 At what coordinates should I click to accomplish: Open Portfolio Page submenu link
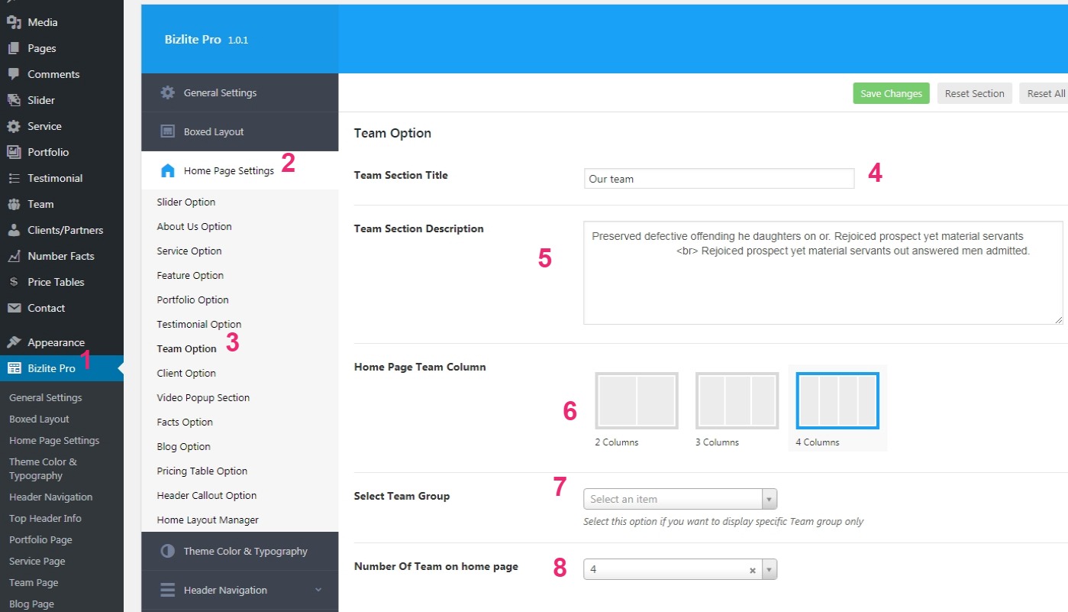(x=40, y=539)
